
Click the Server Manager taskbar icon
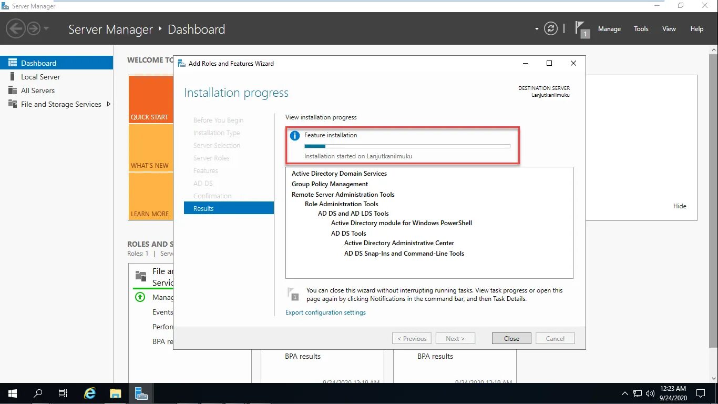(141, 393)
